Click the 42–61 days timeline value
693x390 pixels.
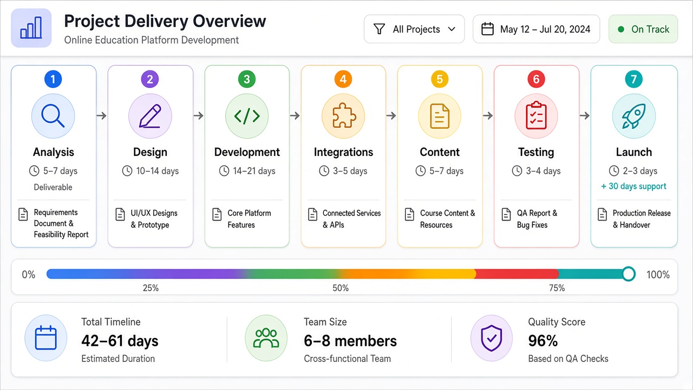tap(120, 341)
